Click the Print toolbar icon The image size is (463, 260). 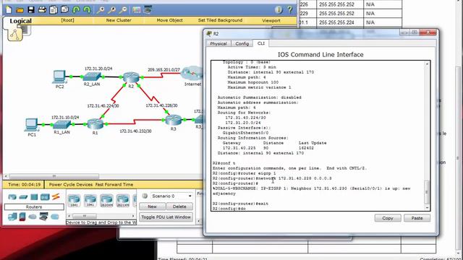point(42,10)
